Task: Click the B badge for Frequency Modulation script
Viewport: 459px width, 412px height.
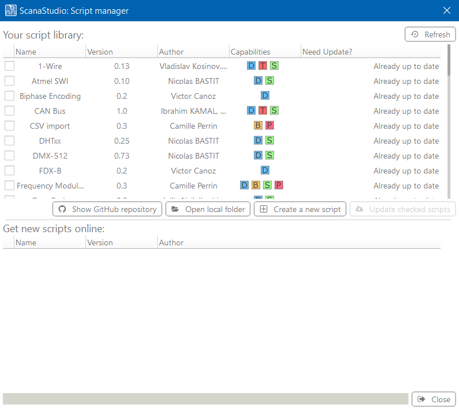Action: pos(255,185)
